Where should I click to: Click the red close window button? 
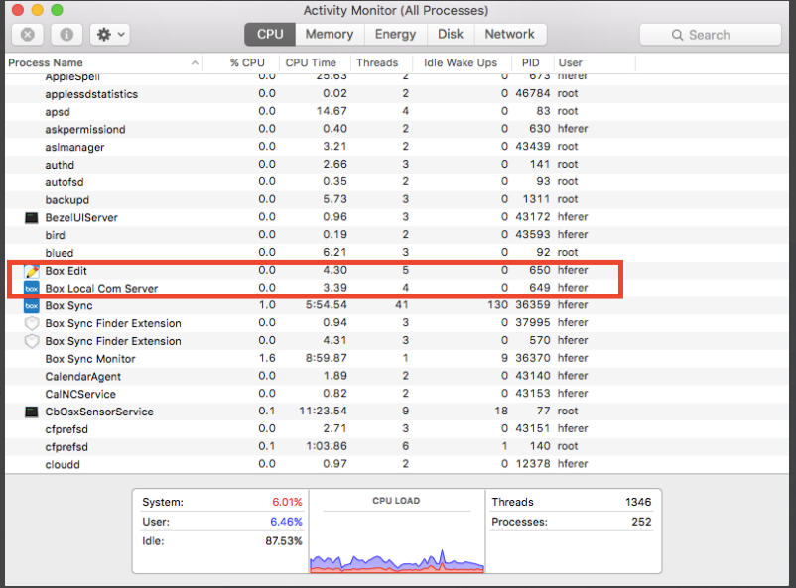coord(18,10)
